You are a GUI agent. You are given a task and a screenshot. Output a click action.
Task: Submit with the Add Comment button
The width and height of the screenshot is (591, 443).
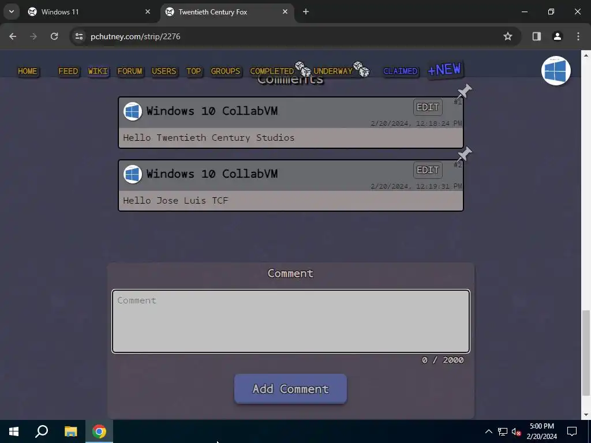point(290,389)
